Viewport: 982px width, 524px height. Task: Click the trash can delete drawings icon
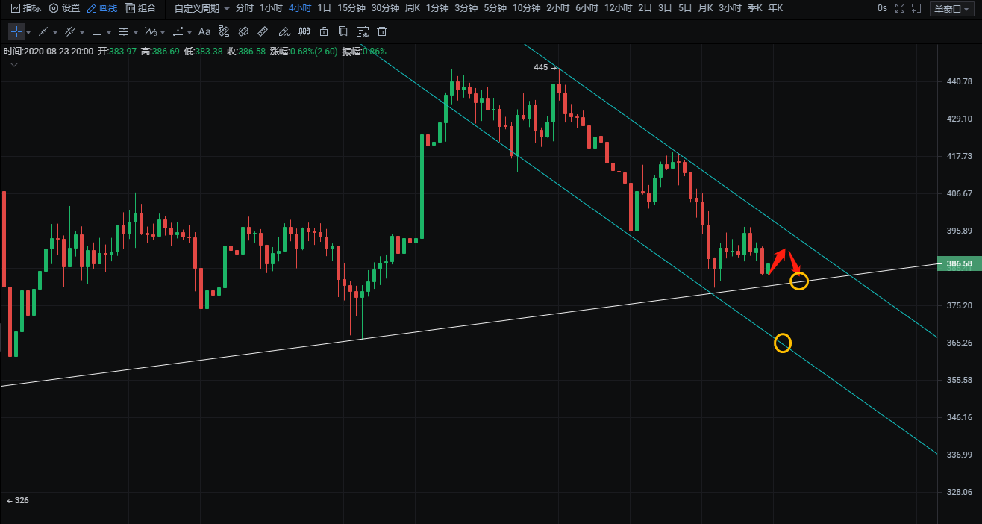pos(382,32)
